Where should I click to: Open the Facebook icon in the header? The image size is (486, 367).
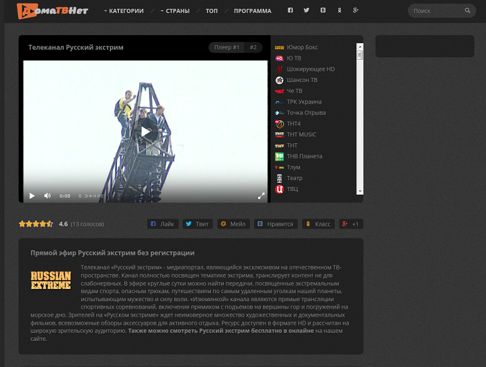290,10
